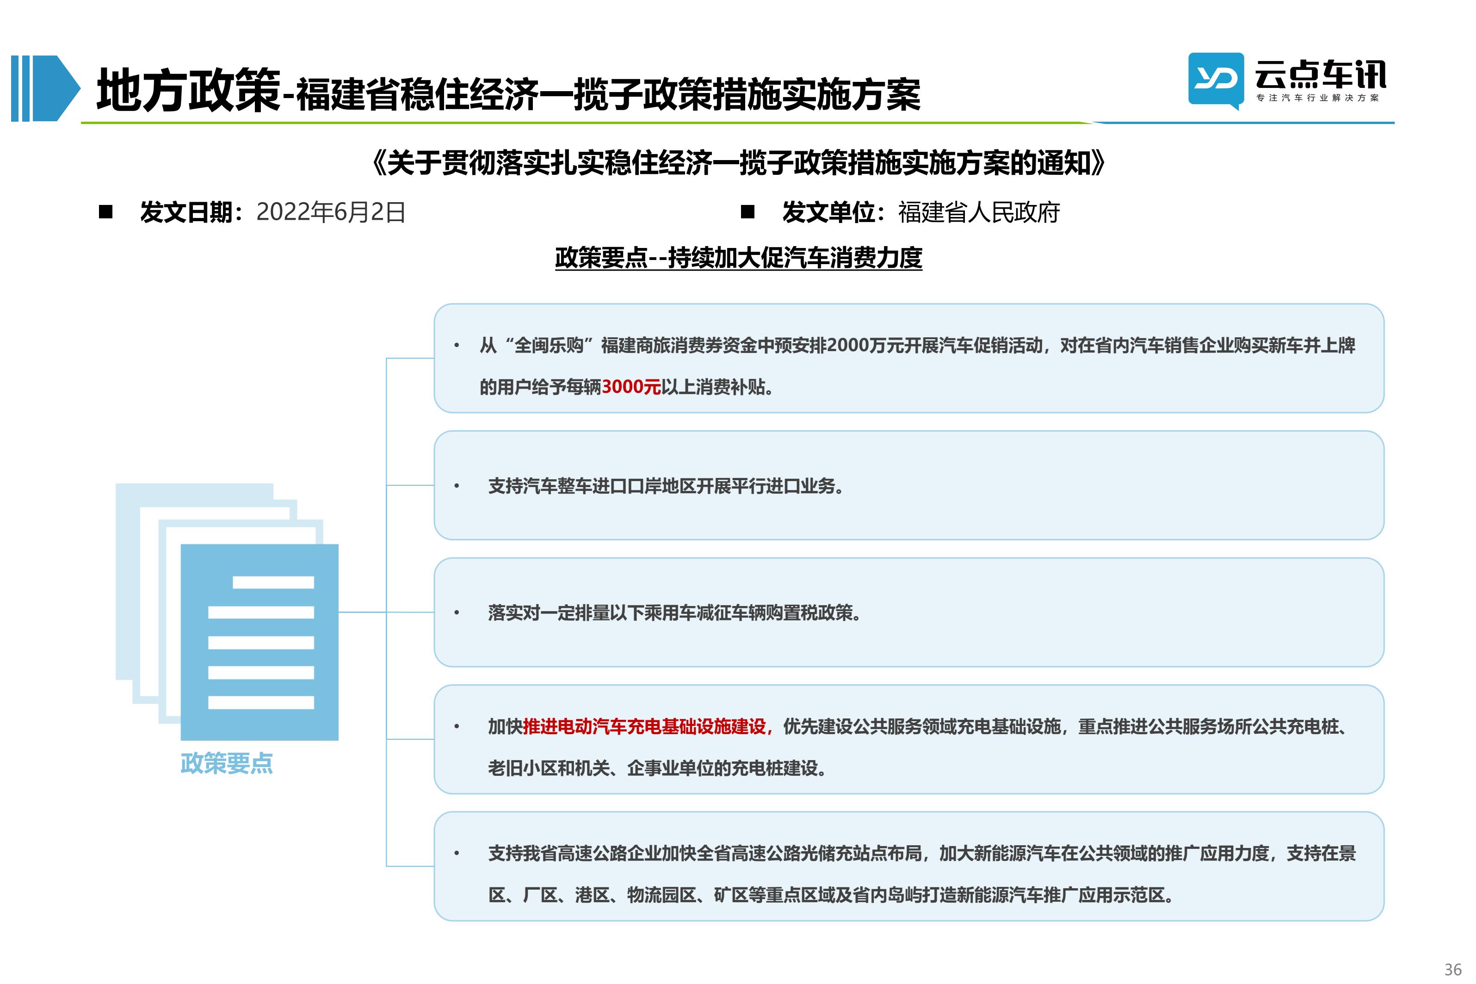Click the page number 36

point(1453,970)
